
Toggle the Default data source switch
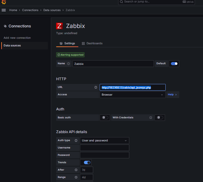(x=174, y=64)
